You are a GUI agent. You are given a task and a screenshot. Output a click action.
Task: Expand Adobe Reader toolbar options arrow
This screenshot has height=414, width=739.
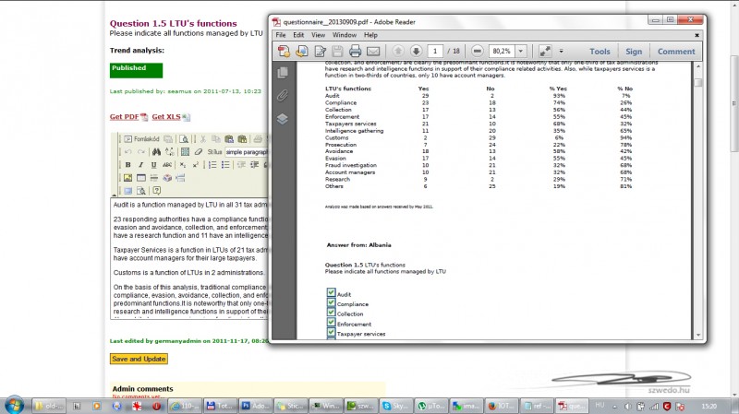point(562,51)
